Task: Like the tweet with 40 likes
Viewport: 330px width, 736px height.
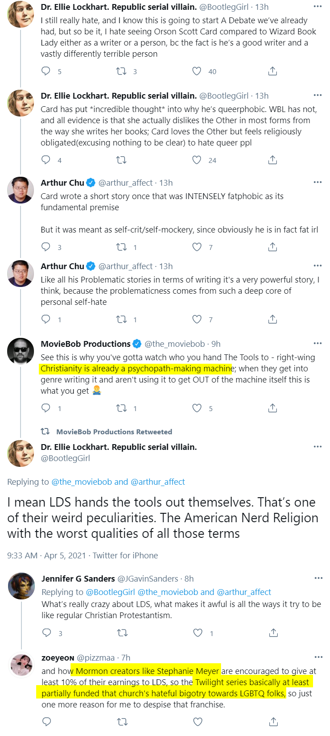Action: click(x=196, y=71)
